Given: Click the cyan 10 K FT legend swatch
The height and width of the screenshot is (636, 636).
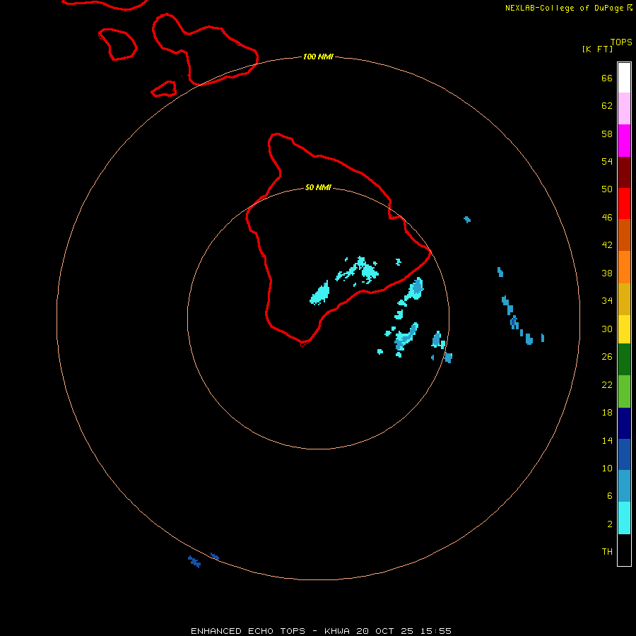Looking at the screenshot, I should pyautogui.click(x=624, y=518).
